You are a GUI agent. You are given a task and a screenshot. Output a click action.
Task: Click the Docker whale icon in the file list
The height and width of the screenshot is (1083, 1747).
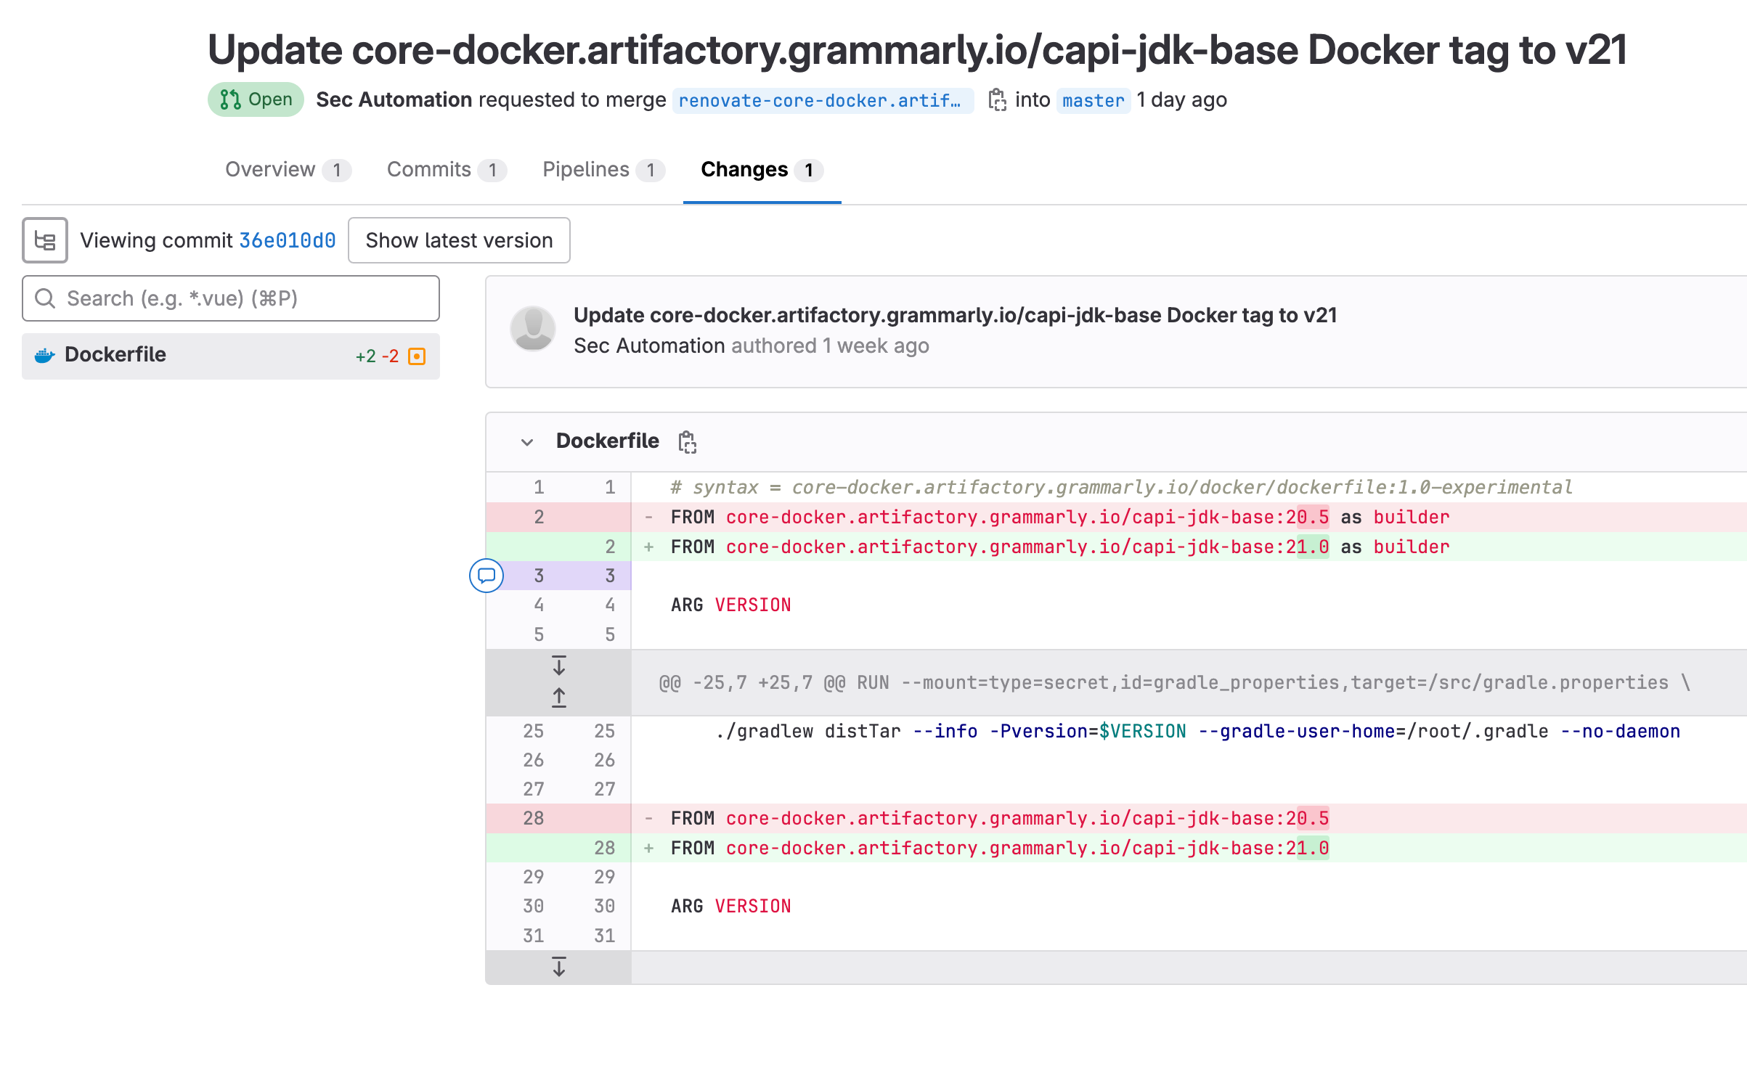[45, 356]
